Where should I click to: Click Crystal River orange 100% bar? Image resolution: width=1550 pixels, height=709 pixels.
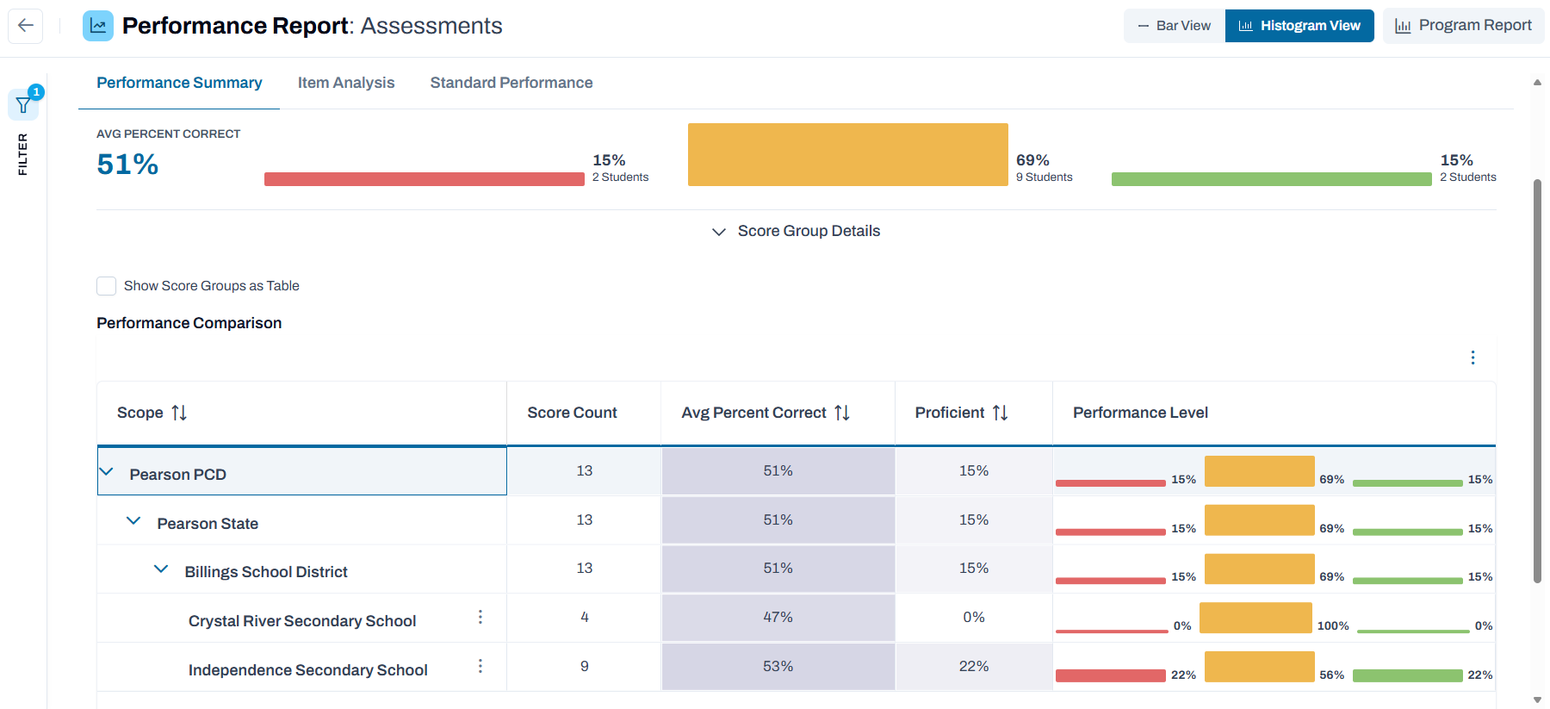click(x=1255, y=618)
